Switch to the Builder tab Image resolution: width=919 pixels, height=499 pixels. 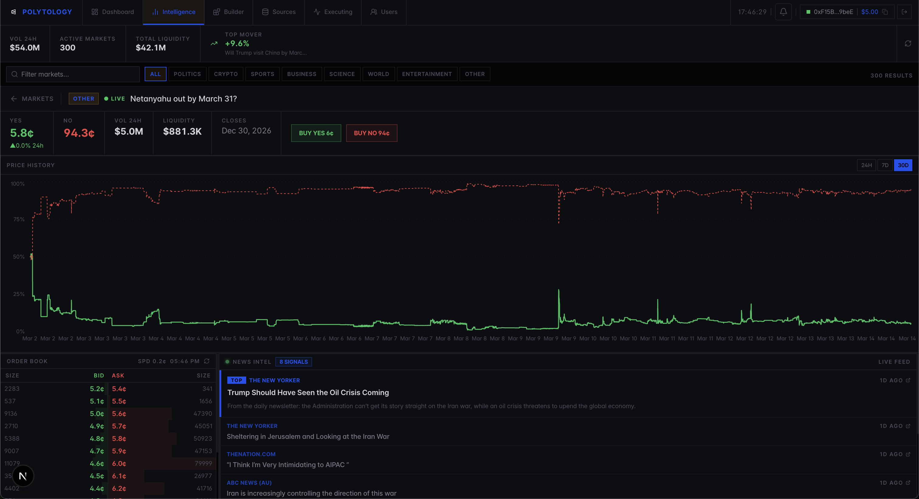[229, 12]
